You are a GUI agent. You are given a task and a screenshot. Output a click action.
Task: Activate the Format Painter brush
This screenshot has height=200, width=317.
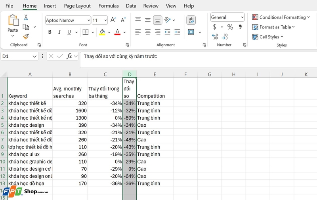(26, 36)
